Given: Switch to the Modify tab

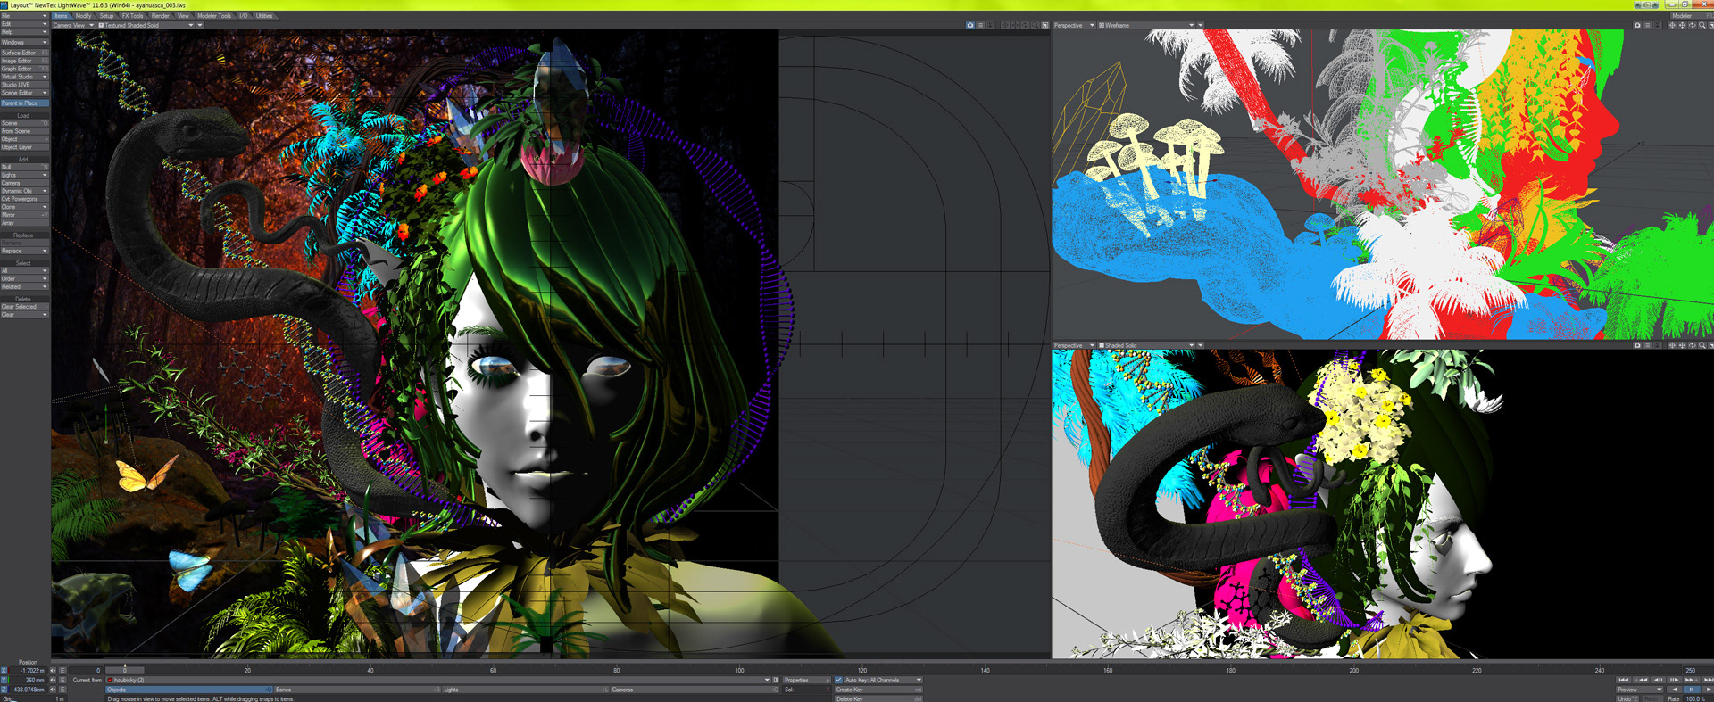Looking at the screenshot, I should [83, 16].
